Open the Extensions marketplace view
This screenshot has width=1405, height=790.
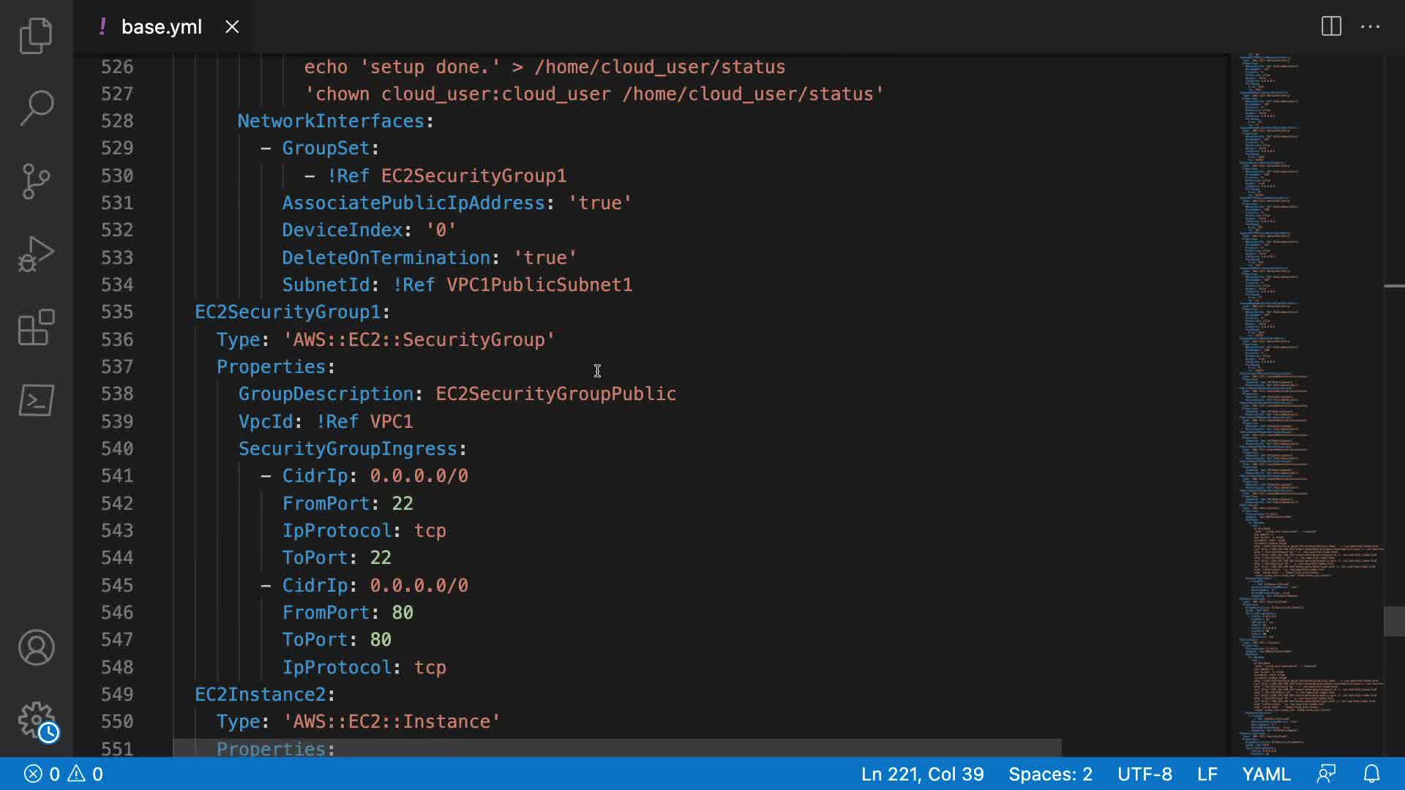tap(36, 327)
